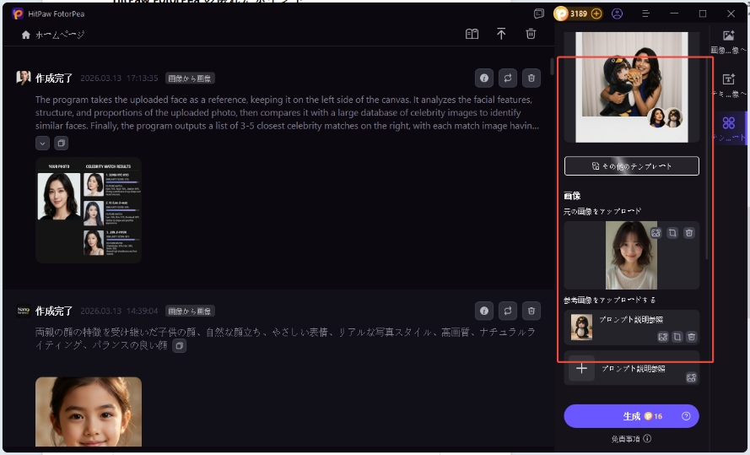
Task: Replace the penguin reference image
Action: pos(662,337)
